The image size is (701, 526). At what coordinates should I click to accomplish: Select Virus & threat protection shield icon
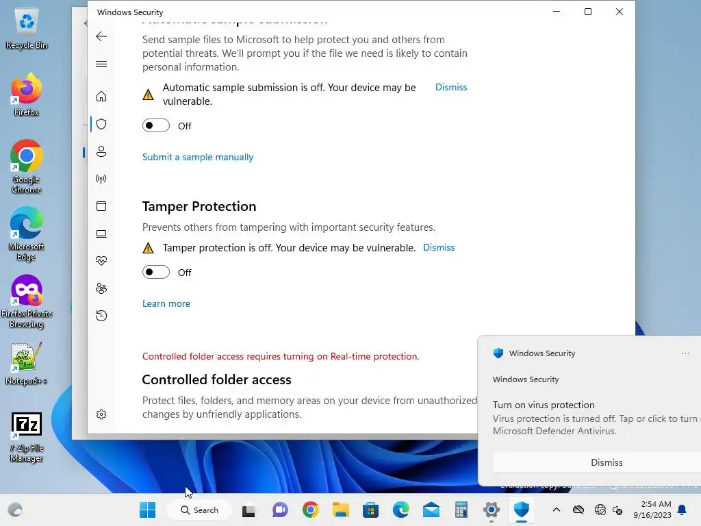[x=101, y=124]
